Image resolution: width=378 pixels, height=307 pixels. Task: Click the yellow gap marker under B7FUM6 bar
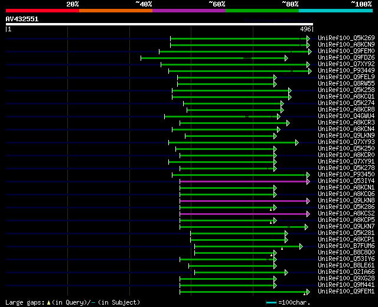coord(282,249)
